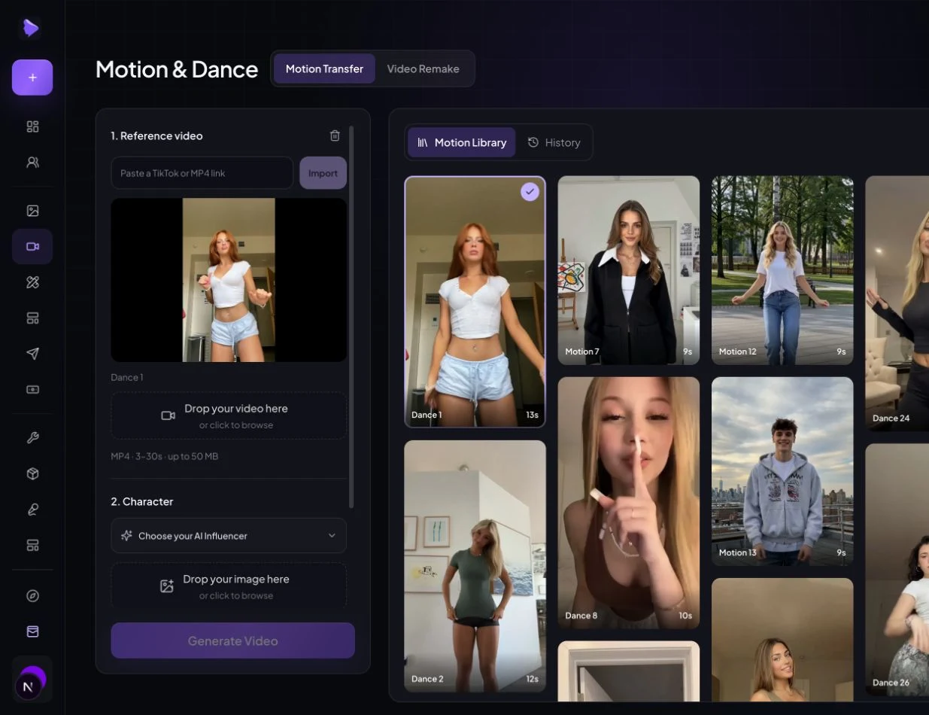The height and width of the screenshot is (715, 929).
Task: Click Drop your video here upload area
Action: 229,415
